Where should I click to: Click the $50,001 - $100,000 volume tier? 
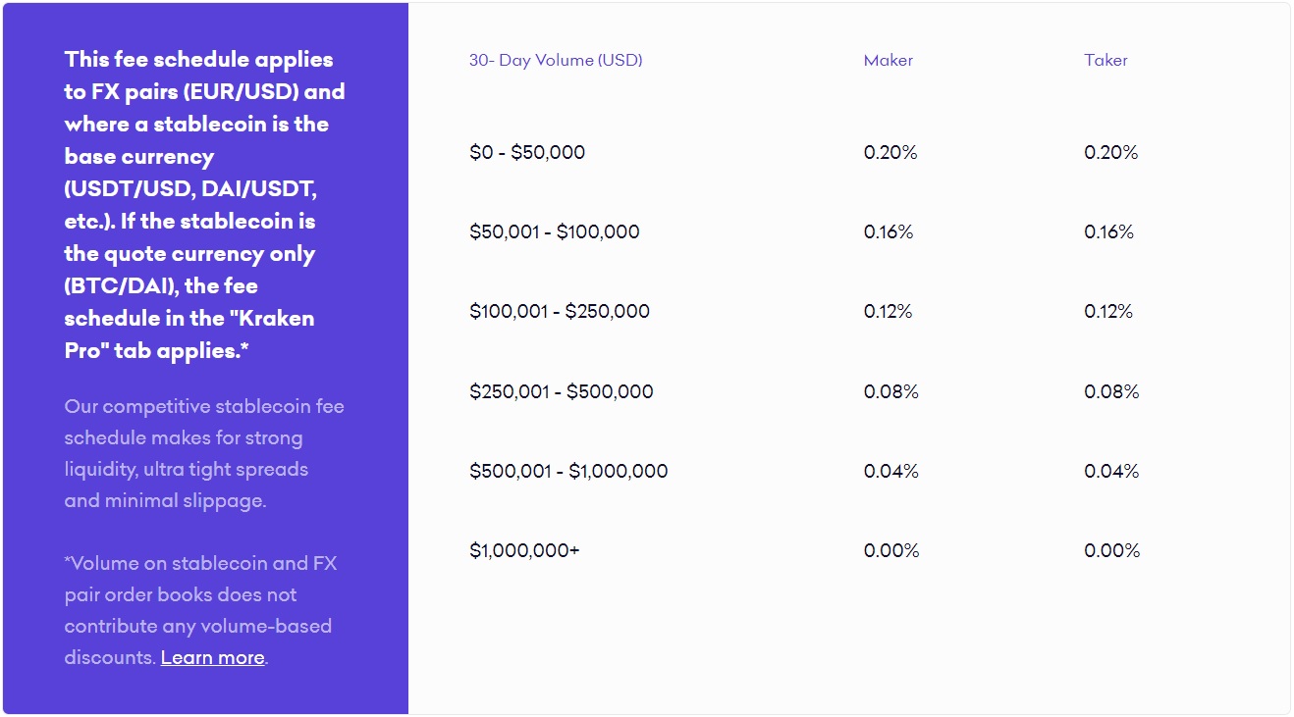pos(555,232)
